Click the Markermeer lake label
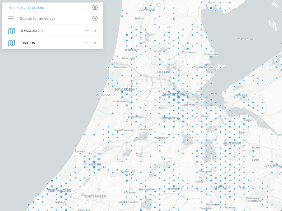 pyautogui.click(x=246, y=39)
